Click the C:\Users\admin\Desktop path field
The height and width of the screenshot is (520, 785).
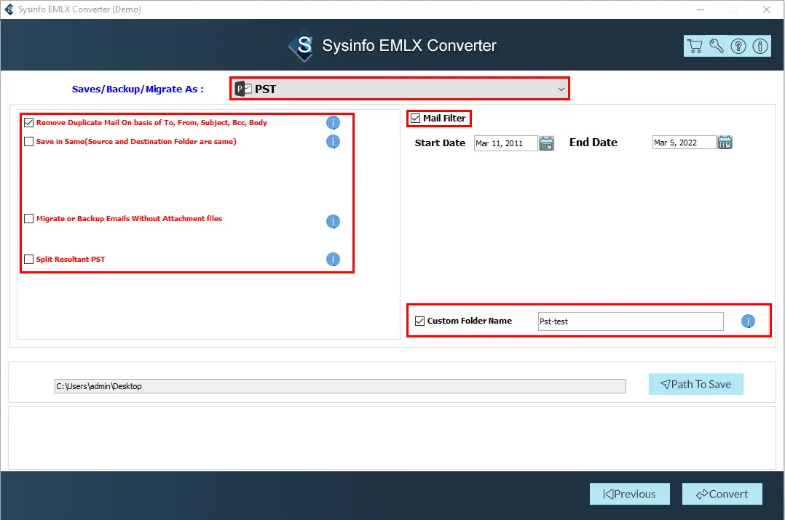[x=341, y=386]
